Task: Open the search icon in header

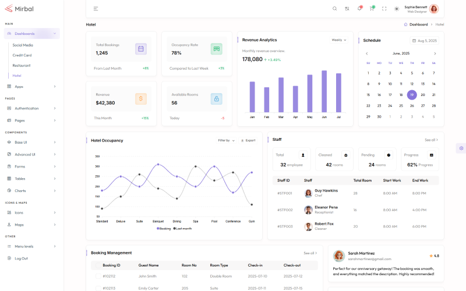Action: (x=334, y=9)
